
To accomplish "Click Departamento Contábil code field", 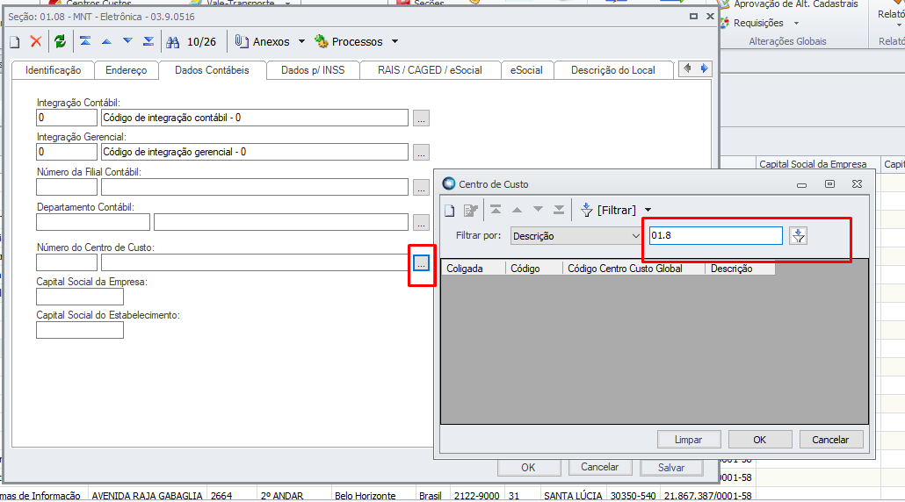I will pyautogui.click(x=93, y=222).
